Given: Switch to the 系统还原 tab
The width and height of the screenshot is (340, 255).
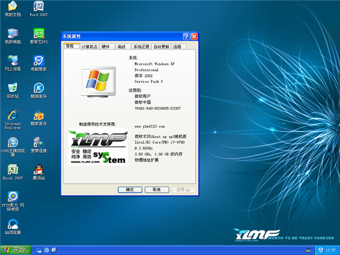Looking at the screenshot, I should [141, 47].
